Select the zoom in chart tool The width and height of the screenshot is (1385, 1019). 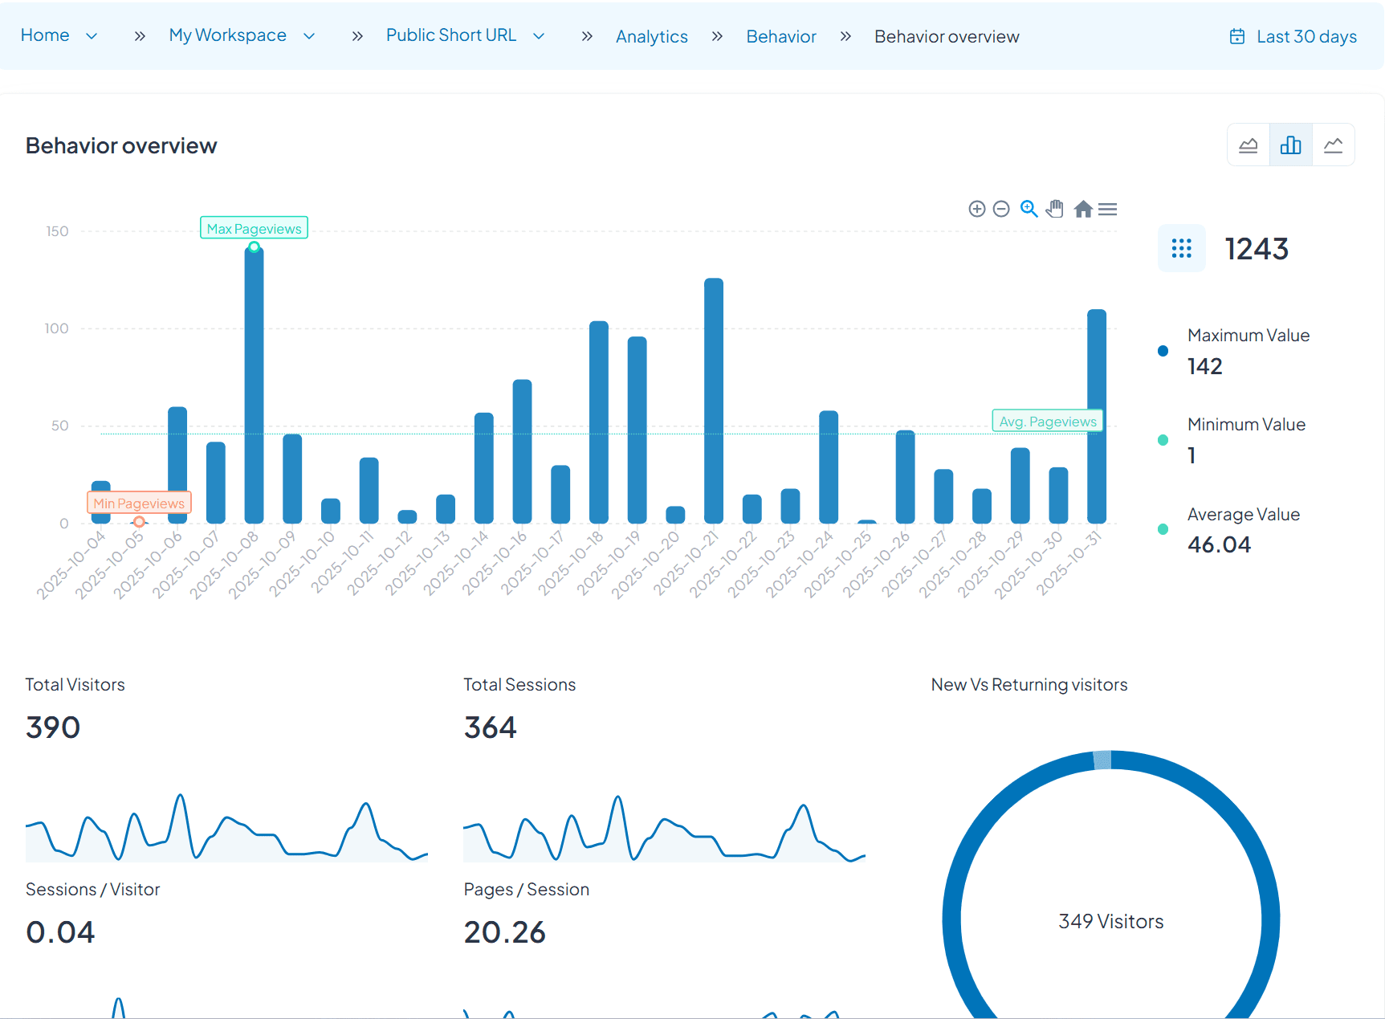click(977, 209)
